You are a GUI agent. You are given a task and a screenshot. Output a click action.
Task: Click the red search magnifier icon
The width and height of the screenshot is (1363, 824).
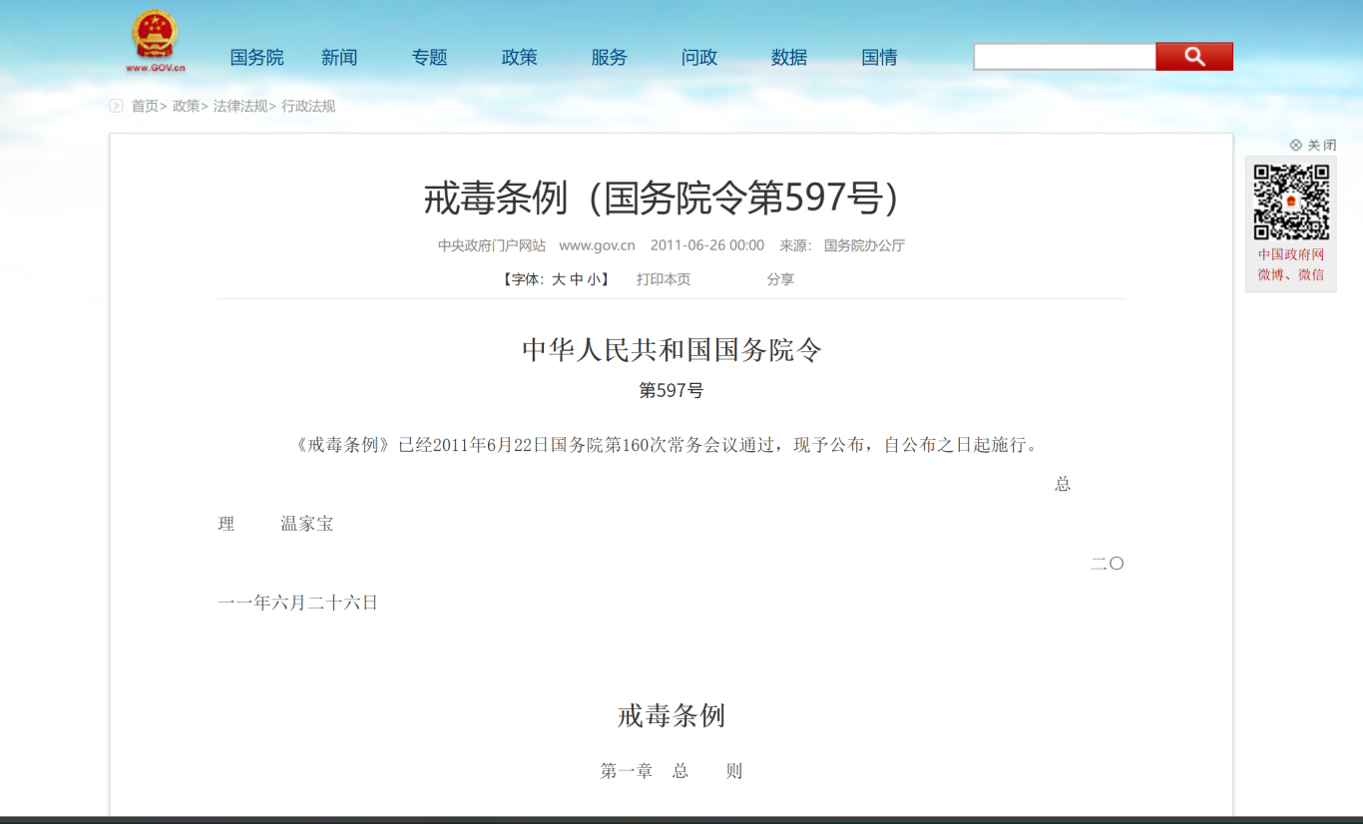[1194, 56]
